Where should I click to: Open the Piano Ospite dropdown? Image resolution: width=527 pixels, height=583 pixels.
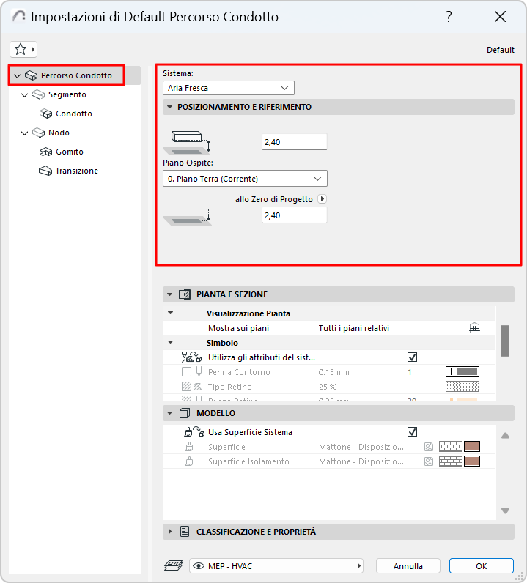(x=245, y=179)
